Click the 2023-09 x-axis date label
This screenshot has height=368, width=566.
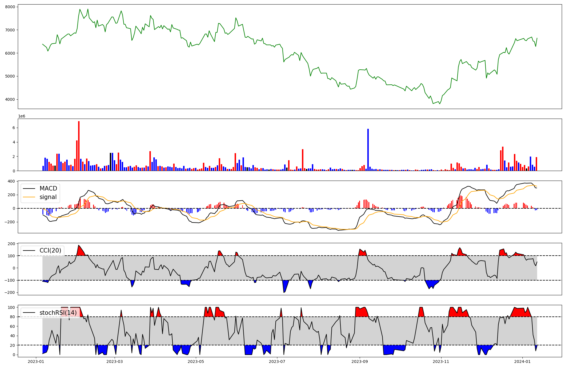(360, 361)
